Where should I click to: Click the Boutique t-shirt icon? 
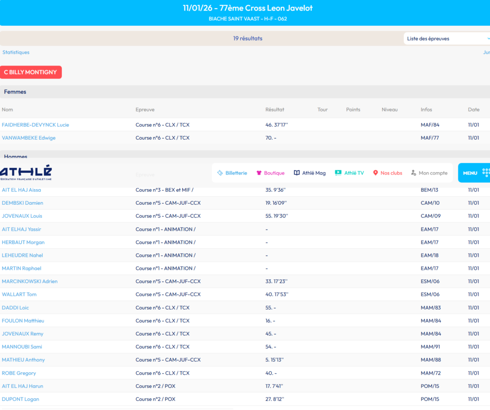coord(259,173)
